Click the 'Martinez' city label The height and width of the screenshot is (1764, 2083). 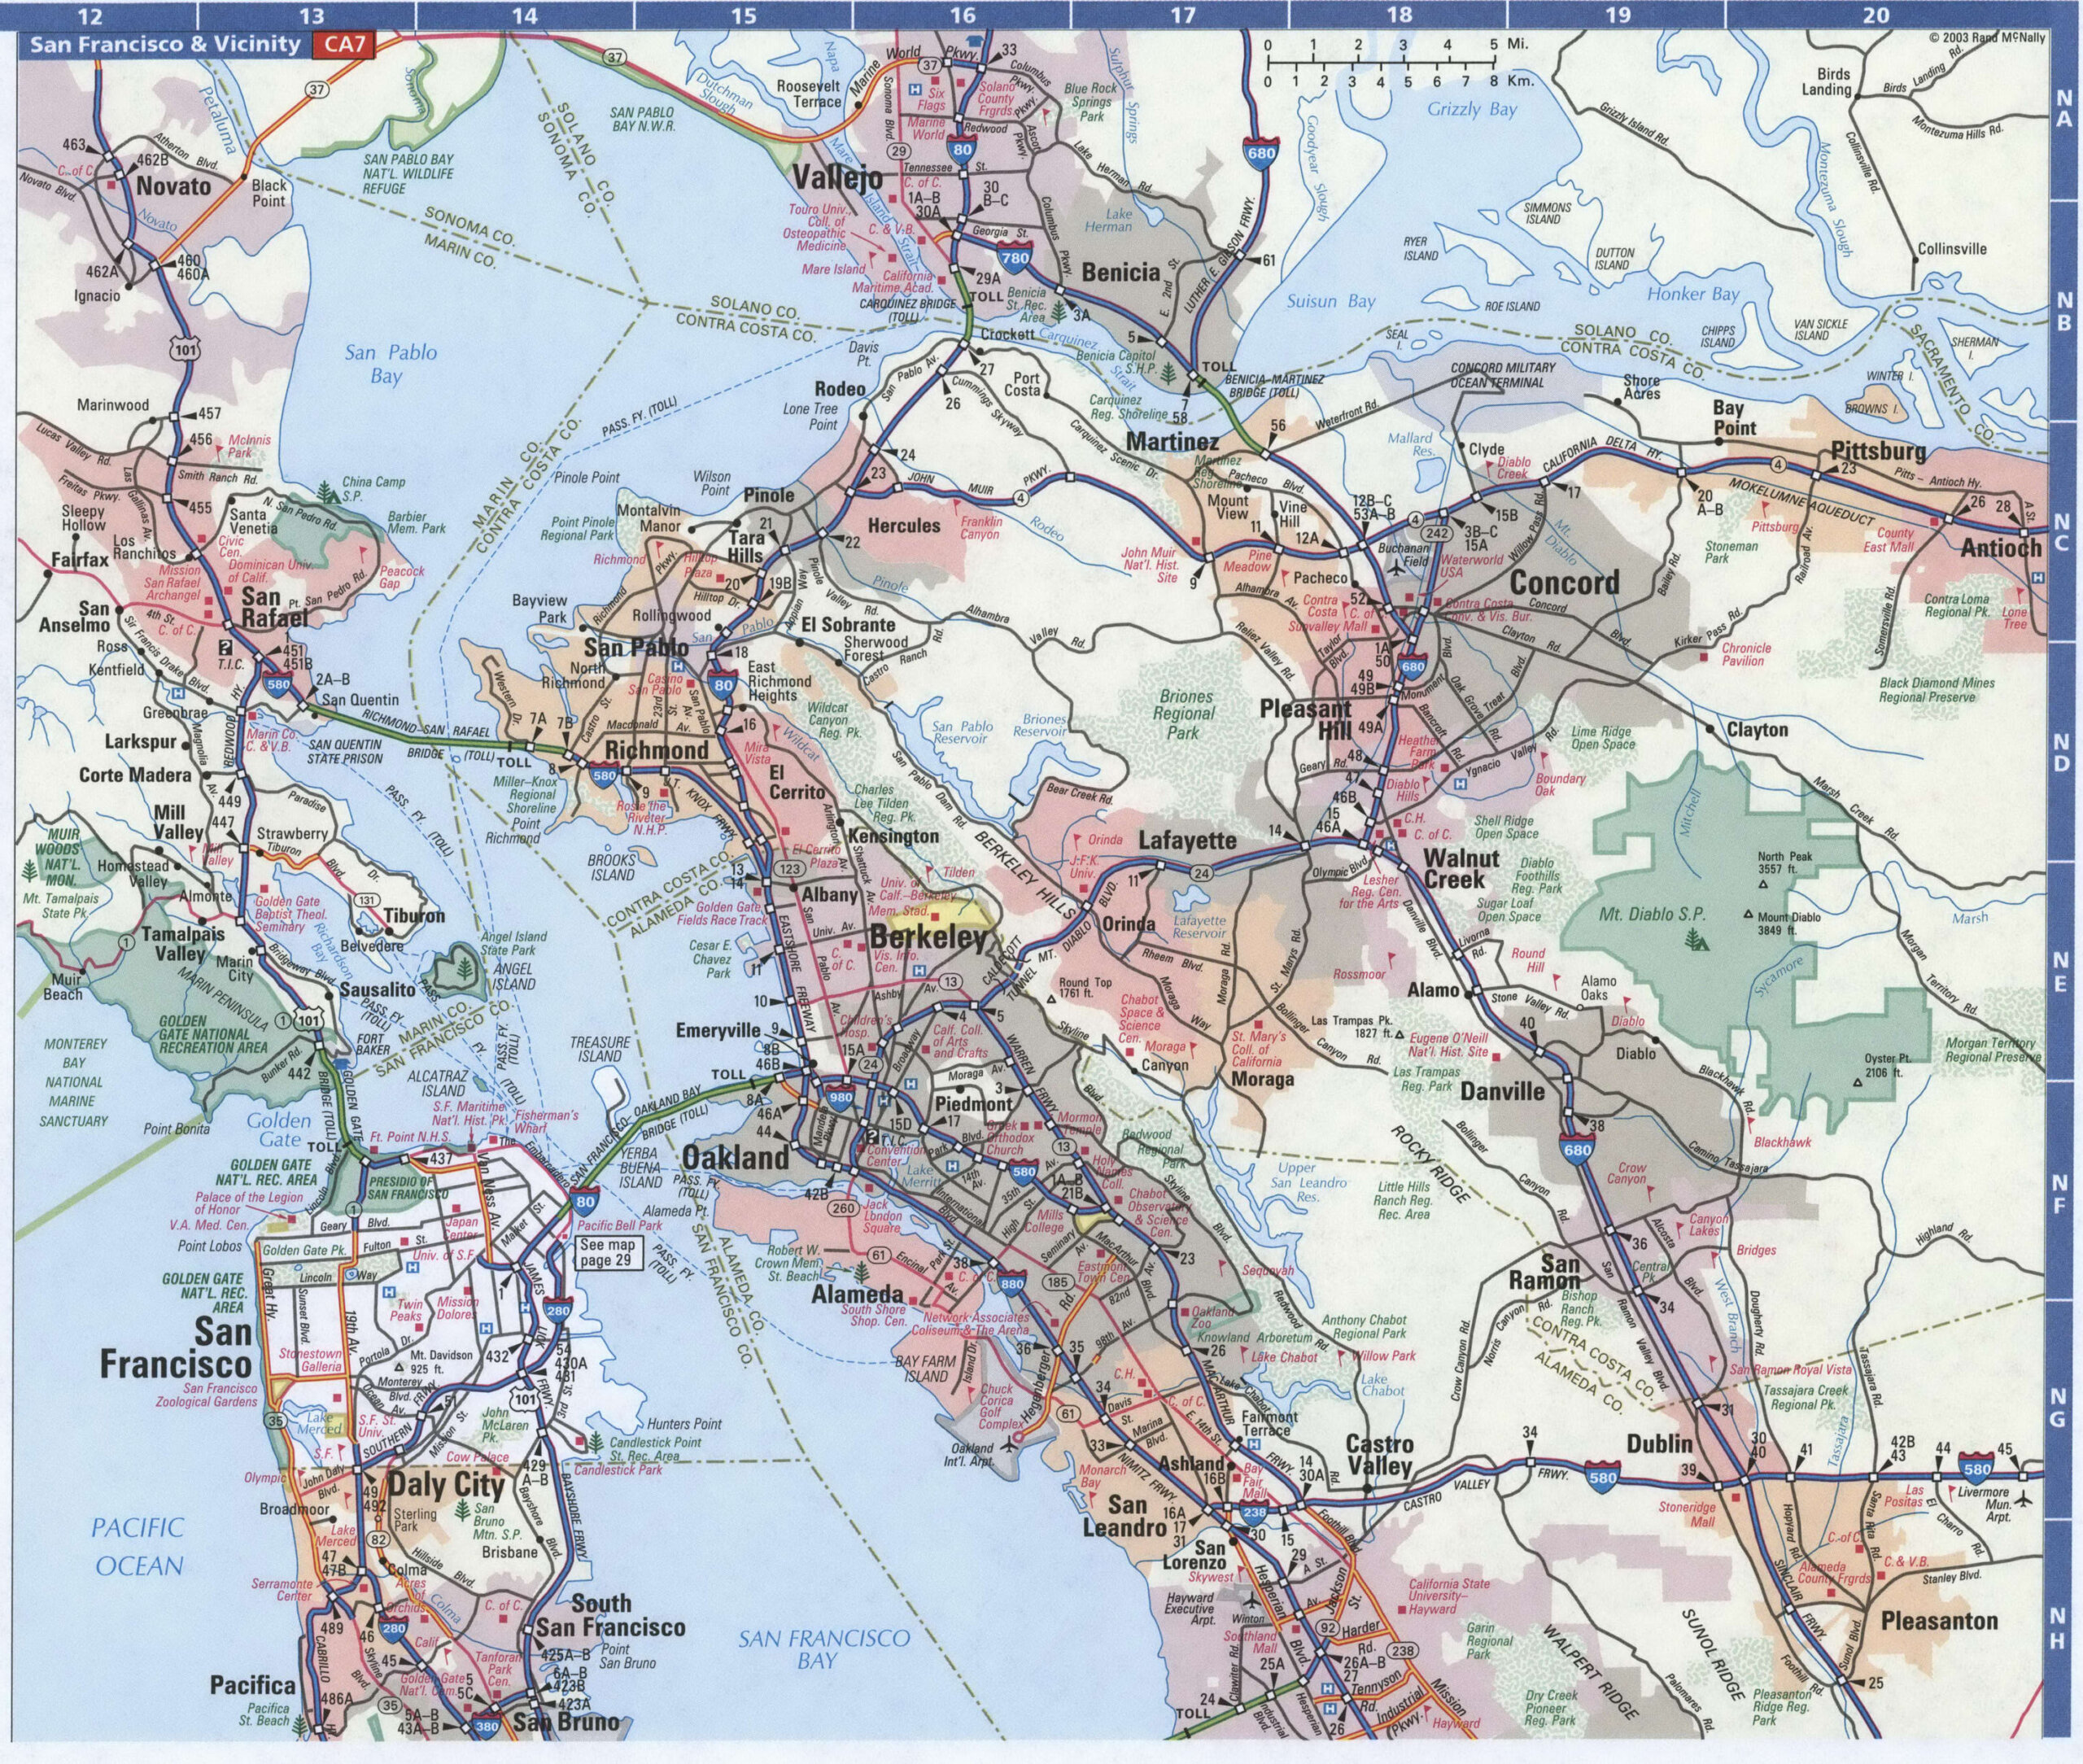tap(1172, 441)
